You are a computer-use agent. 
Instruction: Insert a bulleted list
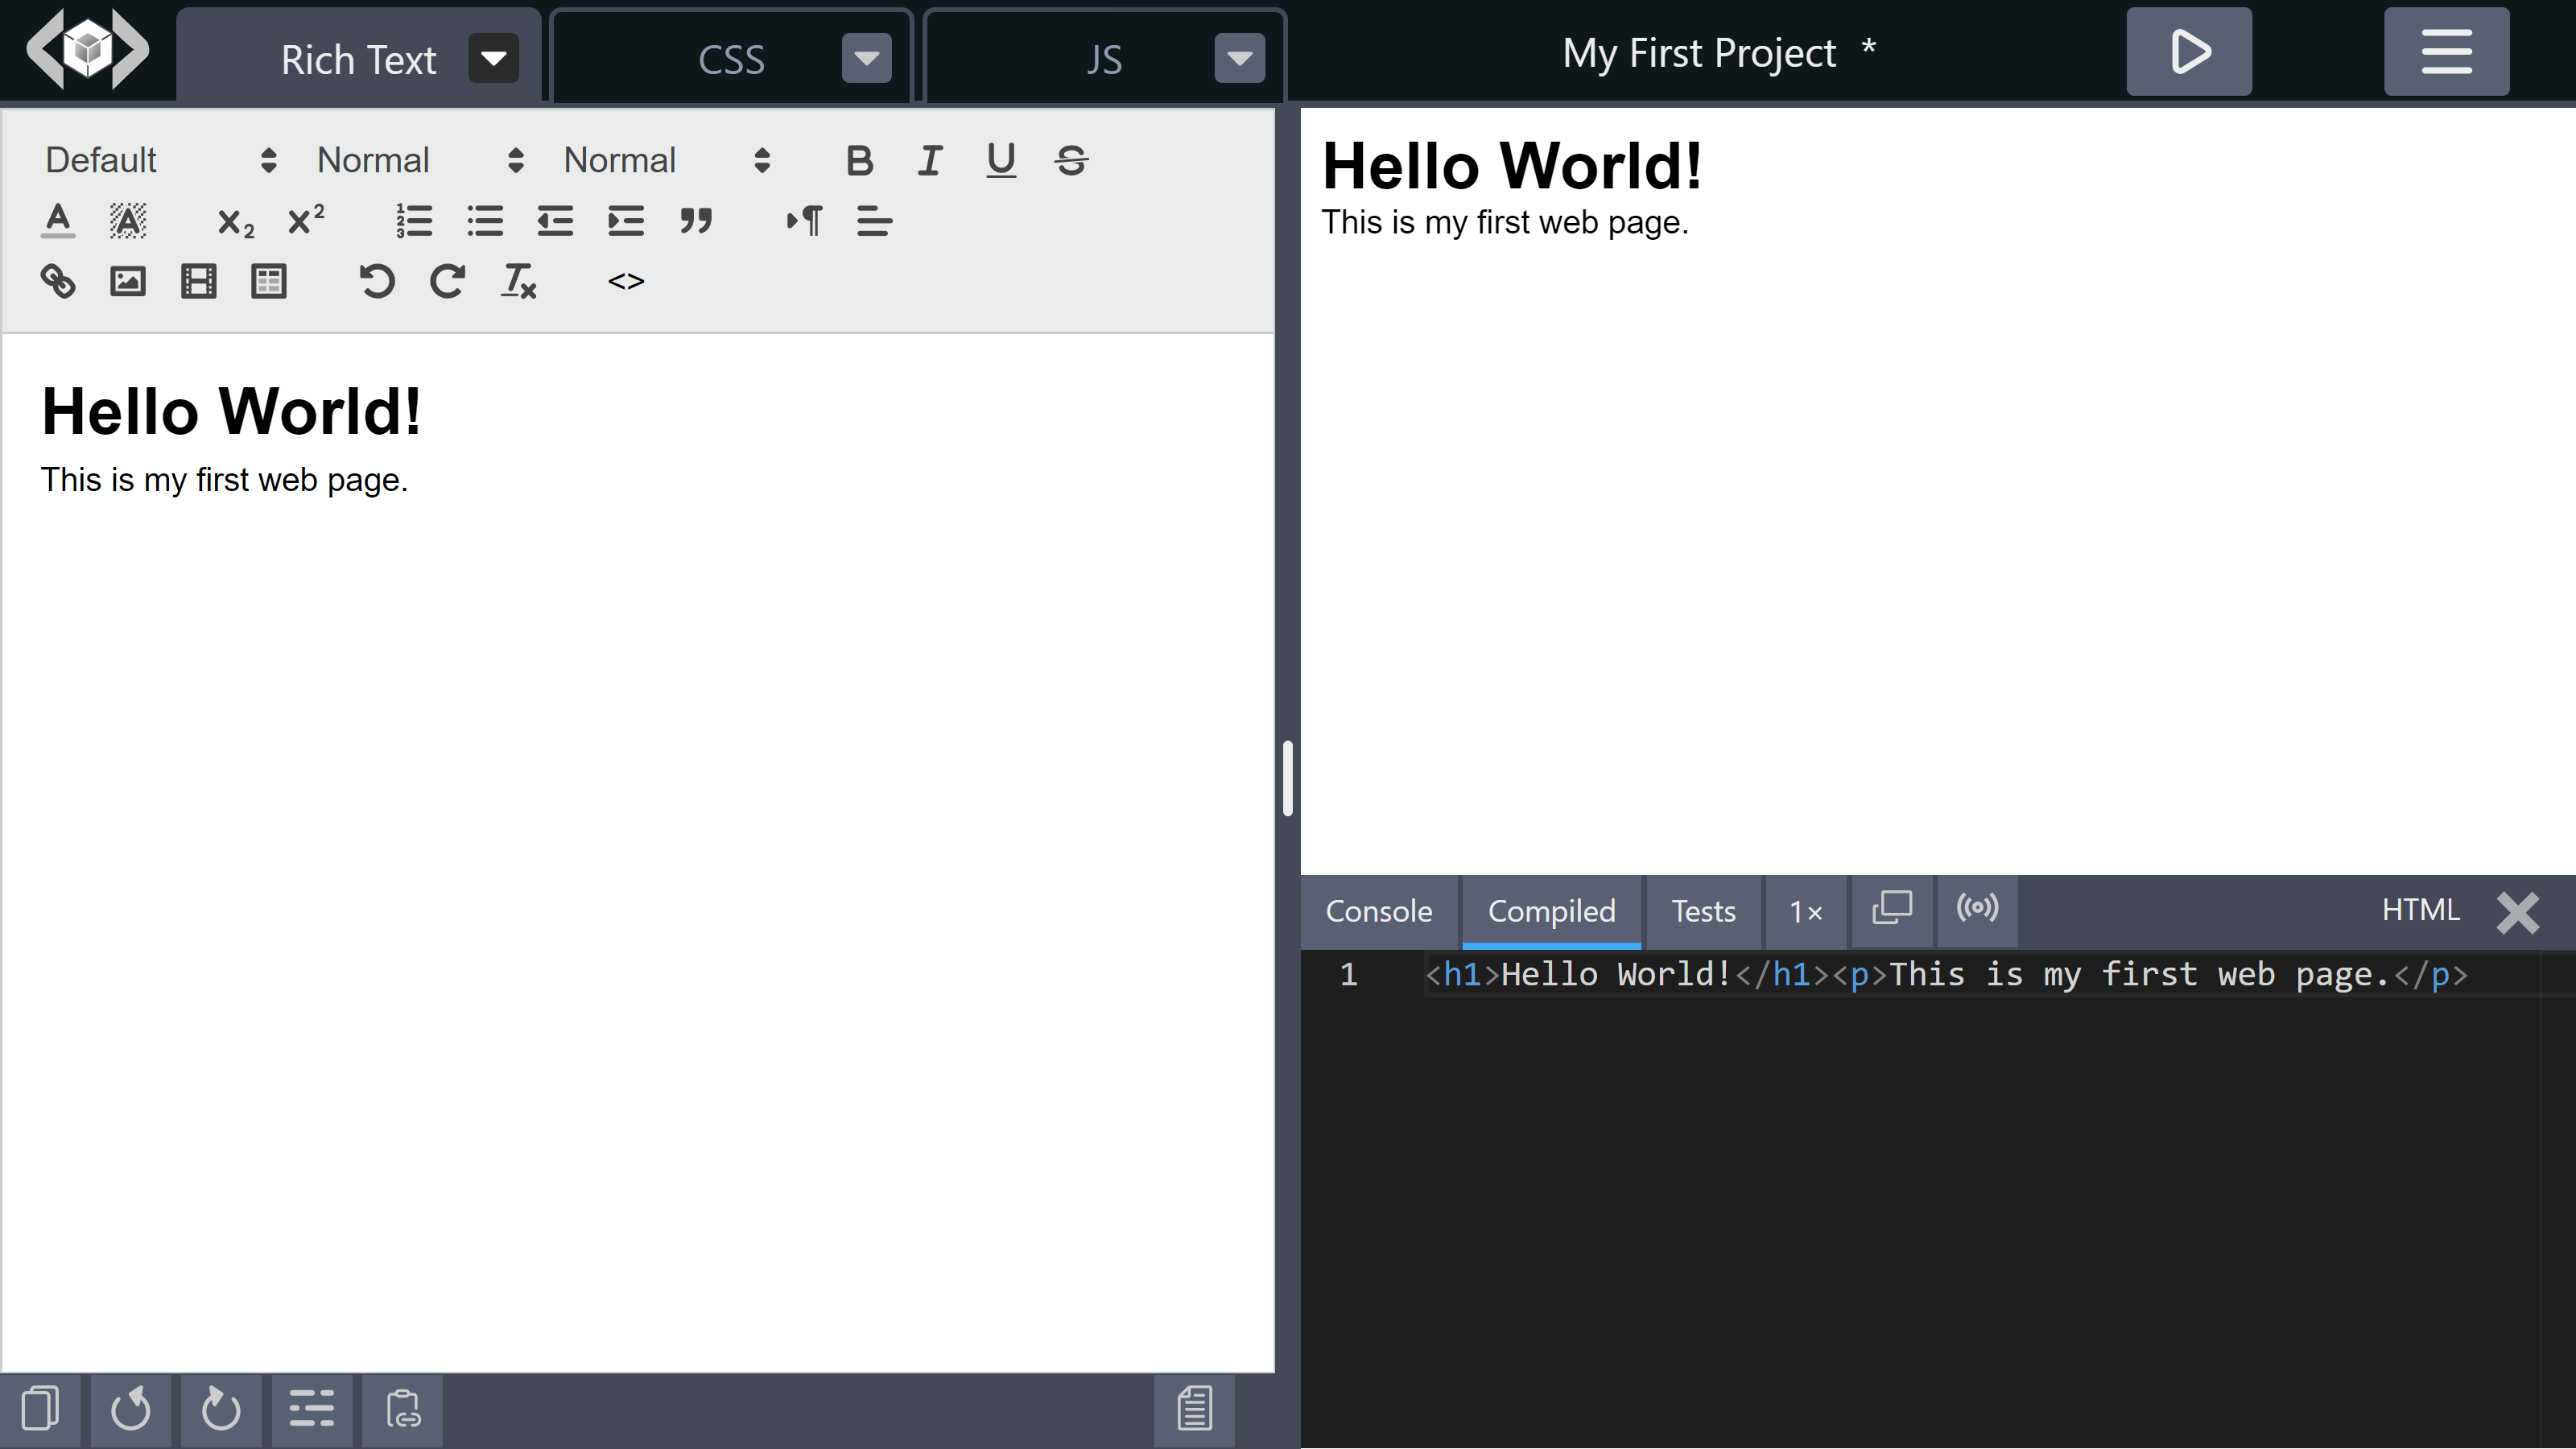tap(485, 221)
